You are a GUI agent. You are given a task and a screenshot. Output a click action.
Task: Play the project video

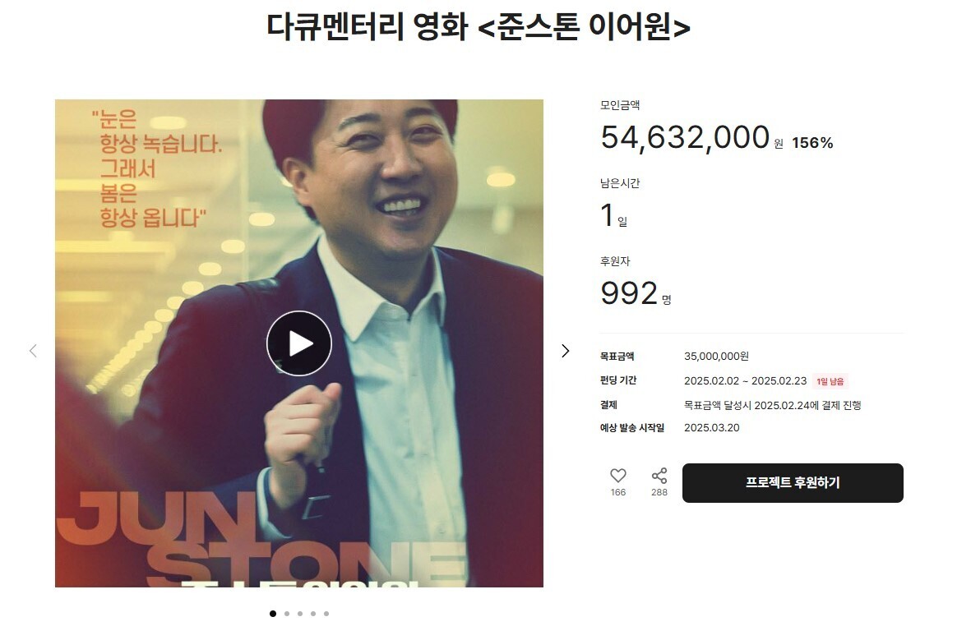click(x=299, y=343)
